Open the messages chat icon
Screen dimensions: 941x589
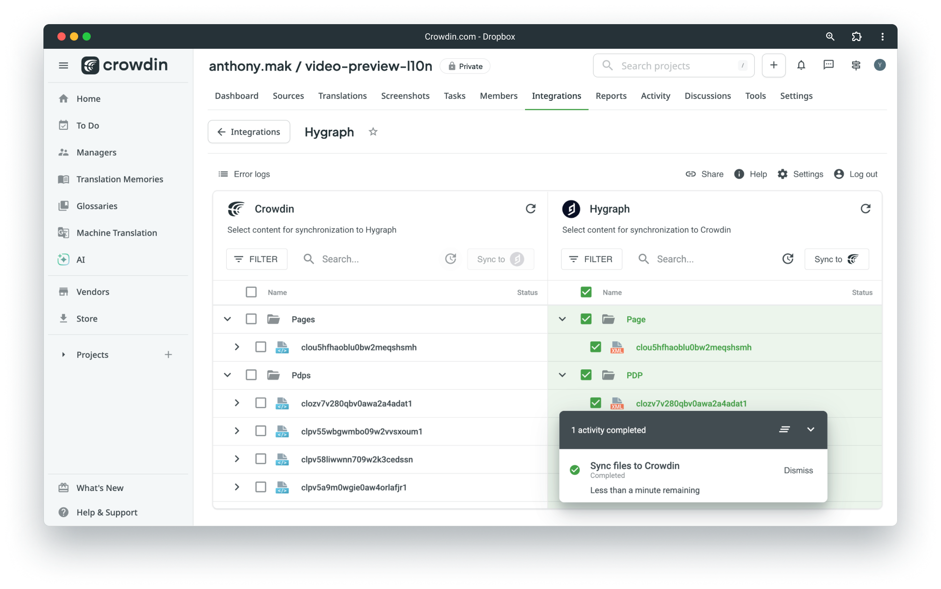tap(829, 65)
